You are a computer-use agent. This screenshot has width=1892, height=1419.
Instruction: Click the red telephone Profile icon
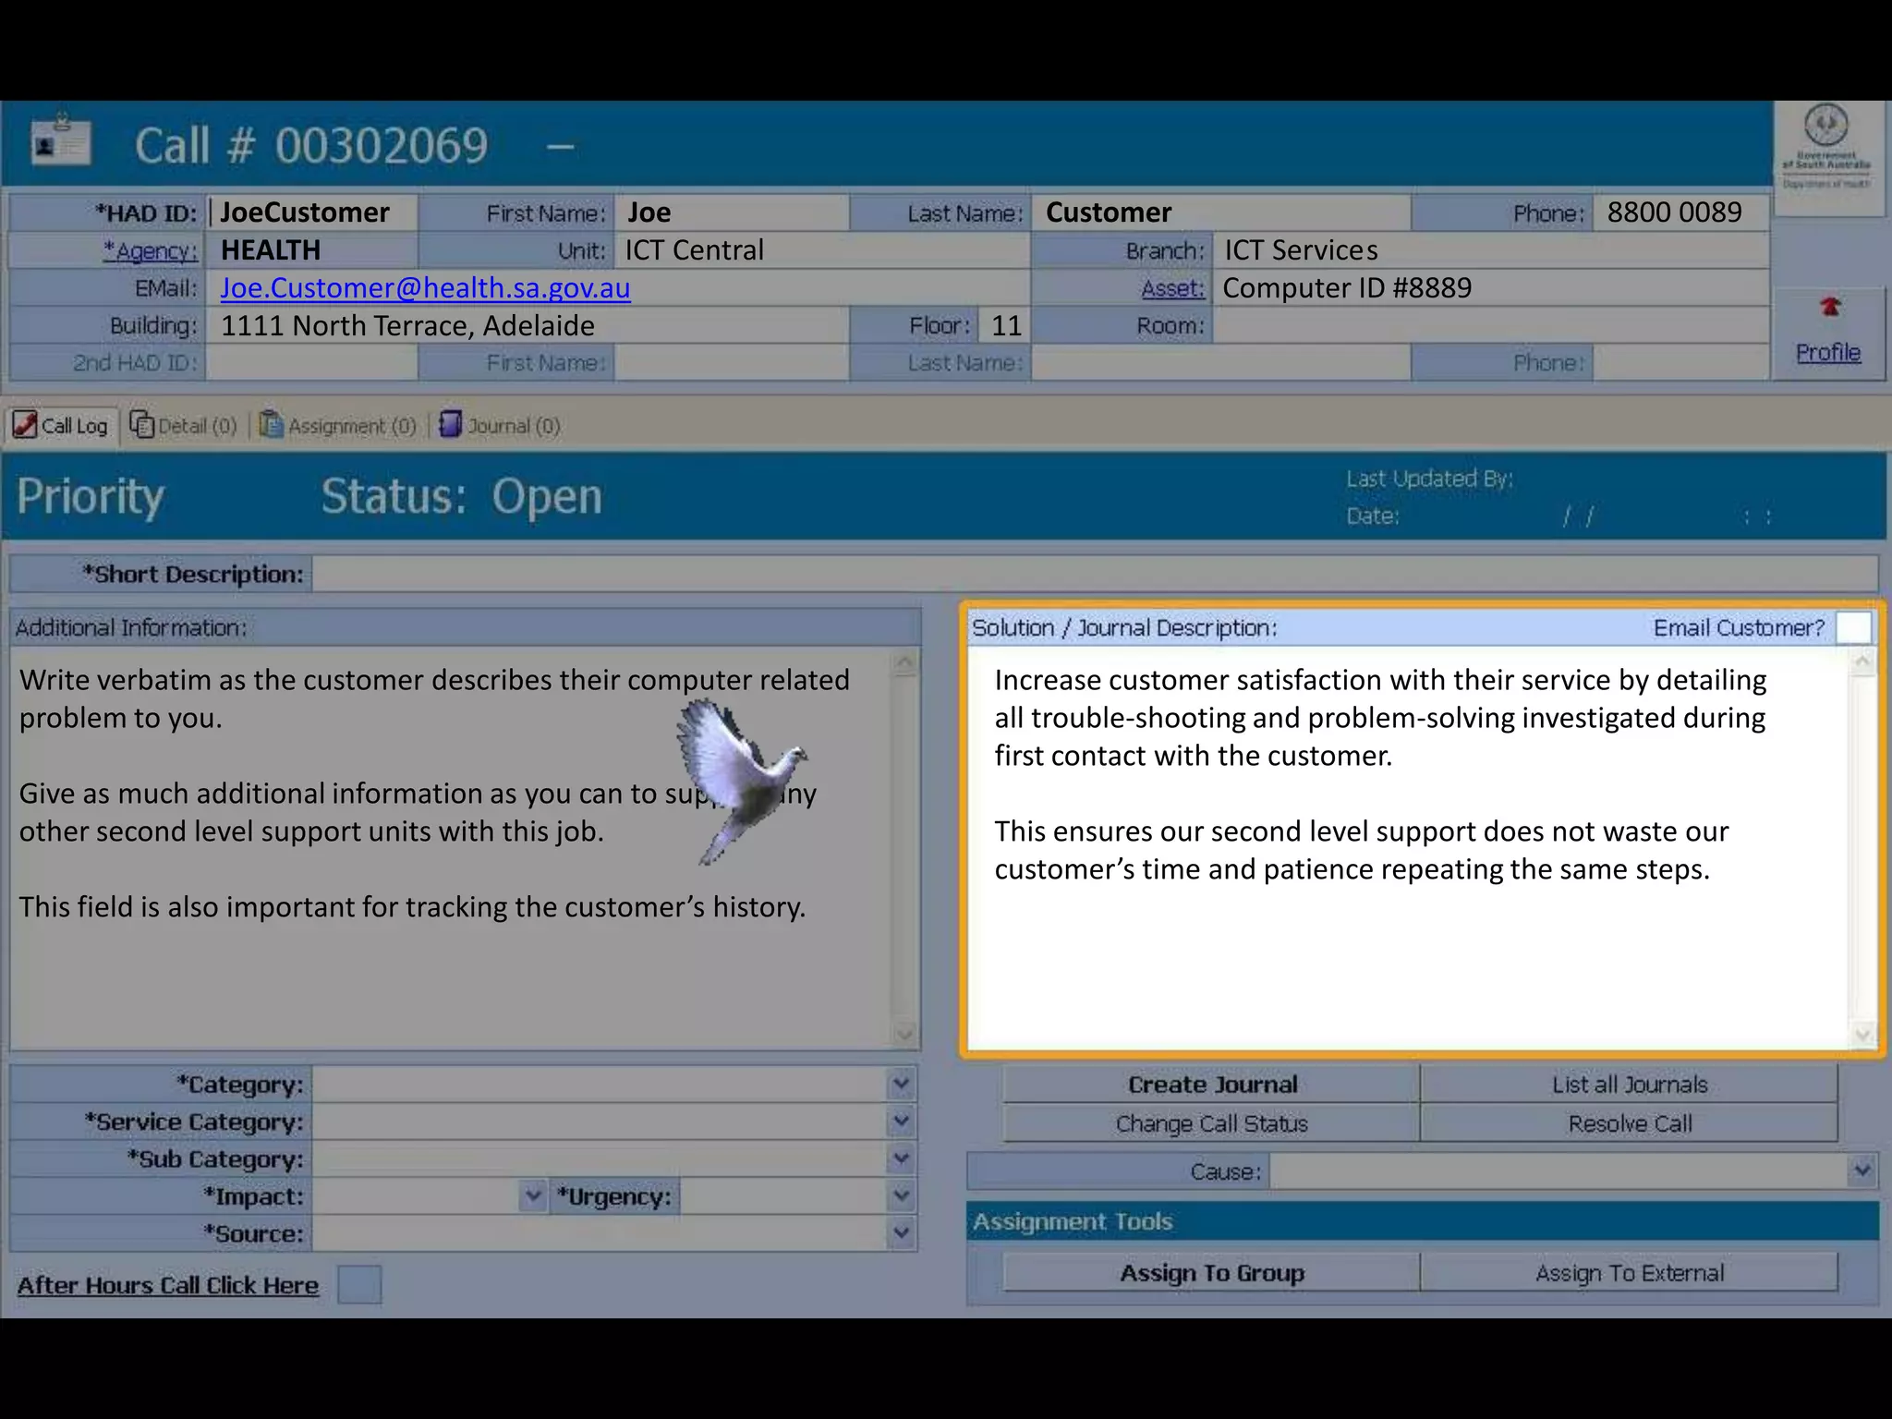1830,307
